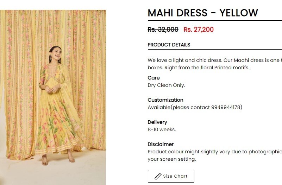Select the PRODUCT DETAILS section heading
Screen dimensions: 282x185
click(169, 45)
